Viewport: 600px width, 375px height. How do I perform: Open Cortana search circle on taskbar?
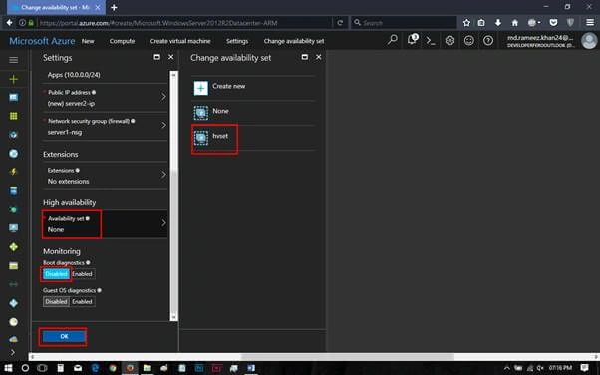pos(25,368)
